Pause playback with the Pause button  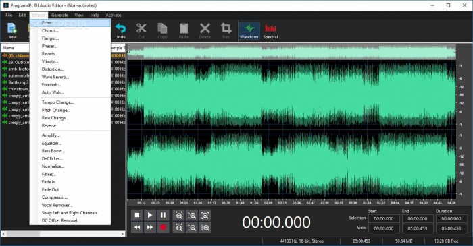click(x=163, y=215)
